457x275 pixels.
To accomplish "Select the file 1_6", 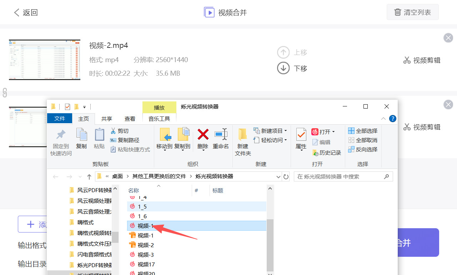I will 197,216.
